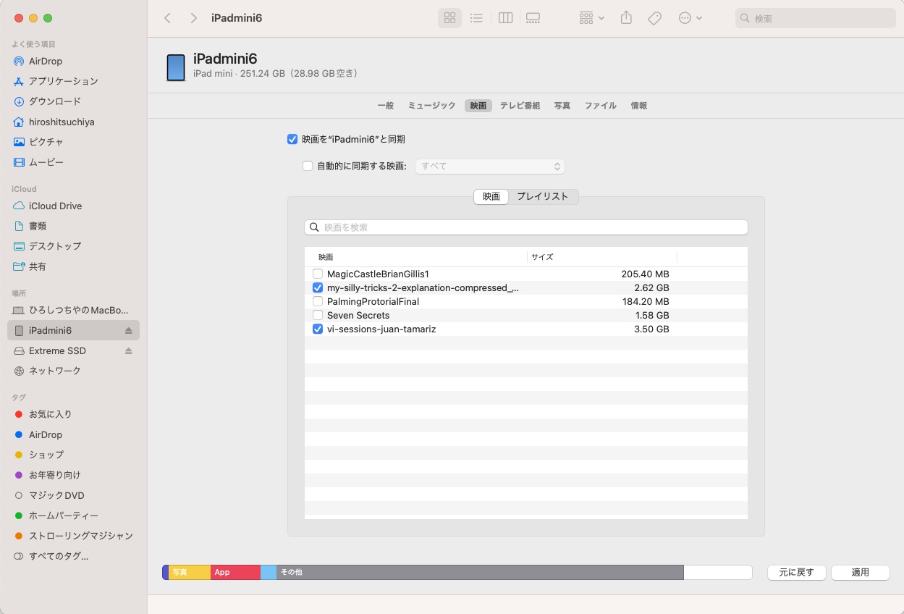Open the group-by dropdown in toolbar
904x614 pixels.
tap(592, 18)
